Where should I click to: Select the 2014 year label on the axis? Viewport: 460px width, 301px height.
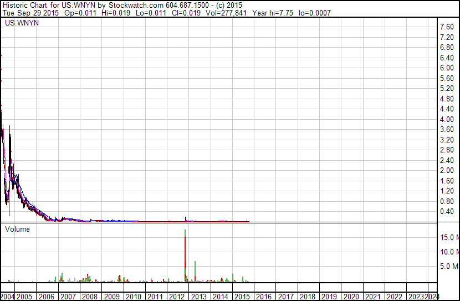[x=221, y=297]
